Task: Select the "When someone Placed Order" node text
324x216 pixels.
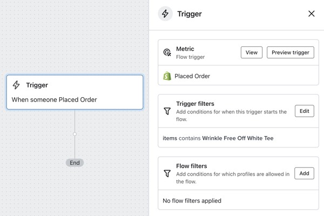Action: 54,100
